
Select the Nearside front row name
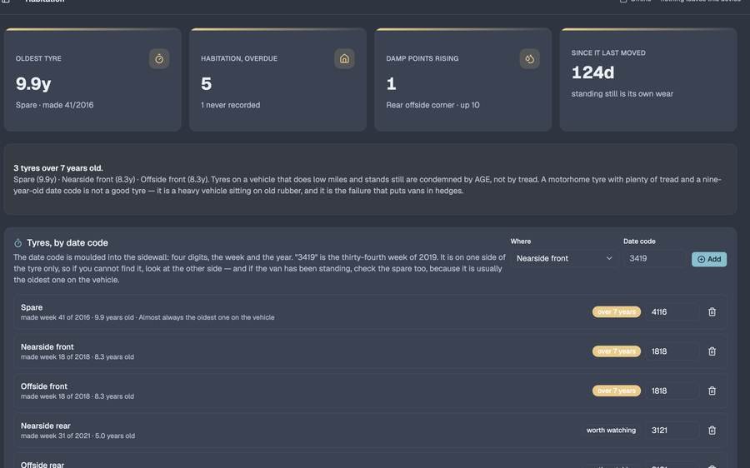pos(47,346)
